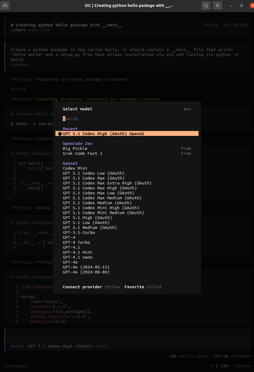Pick GPT 5.1 Codex Max Extra High
The image size is (254, 372).
pyautogui.click(x=107, y=183)
